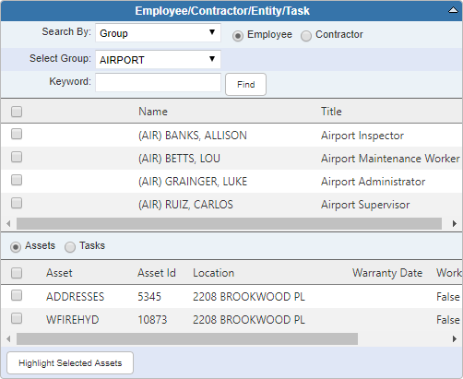Viewport: 463px width, 379px height.
Task: Open the Select Group AIRPORT dropdown
Action: (158, 59)
